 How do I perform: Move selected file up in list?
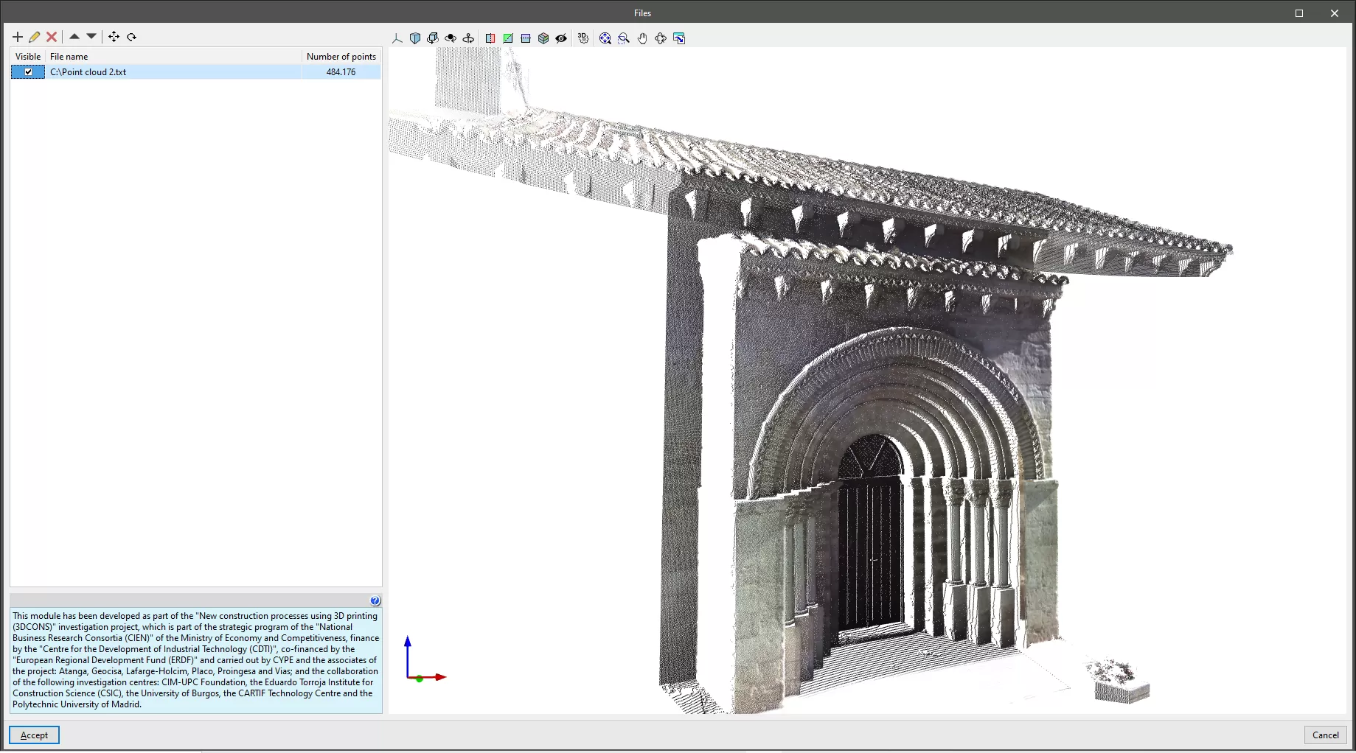tap(74, 36)
